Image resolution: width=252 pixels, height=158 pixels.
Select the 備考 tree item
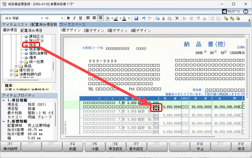(33, 57)
